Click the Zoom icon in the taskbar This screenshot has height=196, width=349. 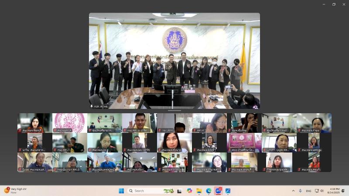click(x=219, y=191)
